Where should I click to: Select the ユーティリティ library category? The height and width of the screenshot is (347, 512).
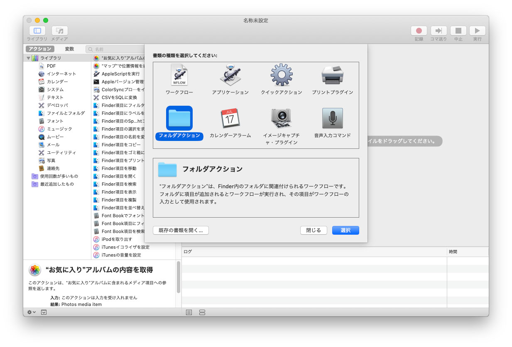pyautogui.click(x=57, y=153)
